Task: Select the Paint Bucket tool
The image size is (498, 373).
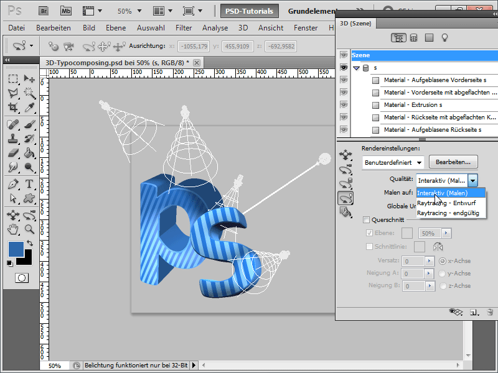Action: tap(29, 153)
